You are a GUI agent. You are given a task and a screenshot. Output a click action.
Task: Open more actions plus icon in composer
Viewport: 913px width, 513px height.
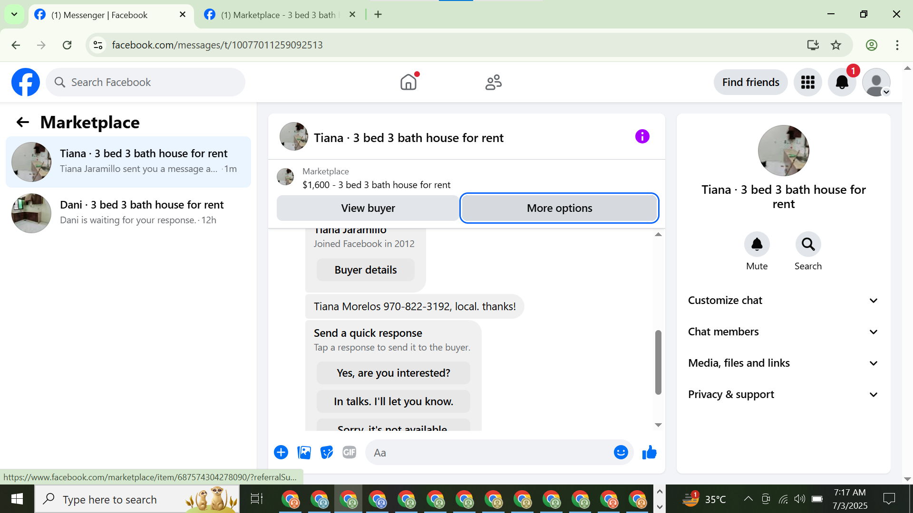click(281, 452)
